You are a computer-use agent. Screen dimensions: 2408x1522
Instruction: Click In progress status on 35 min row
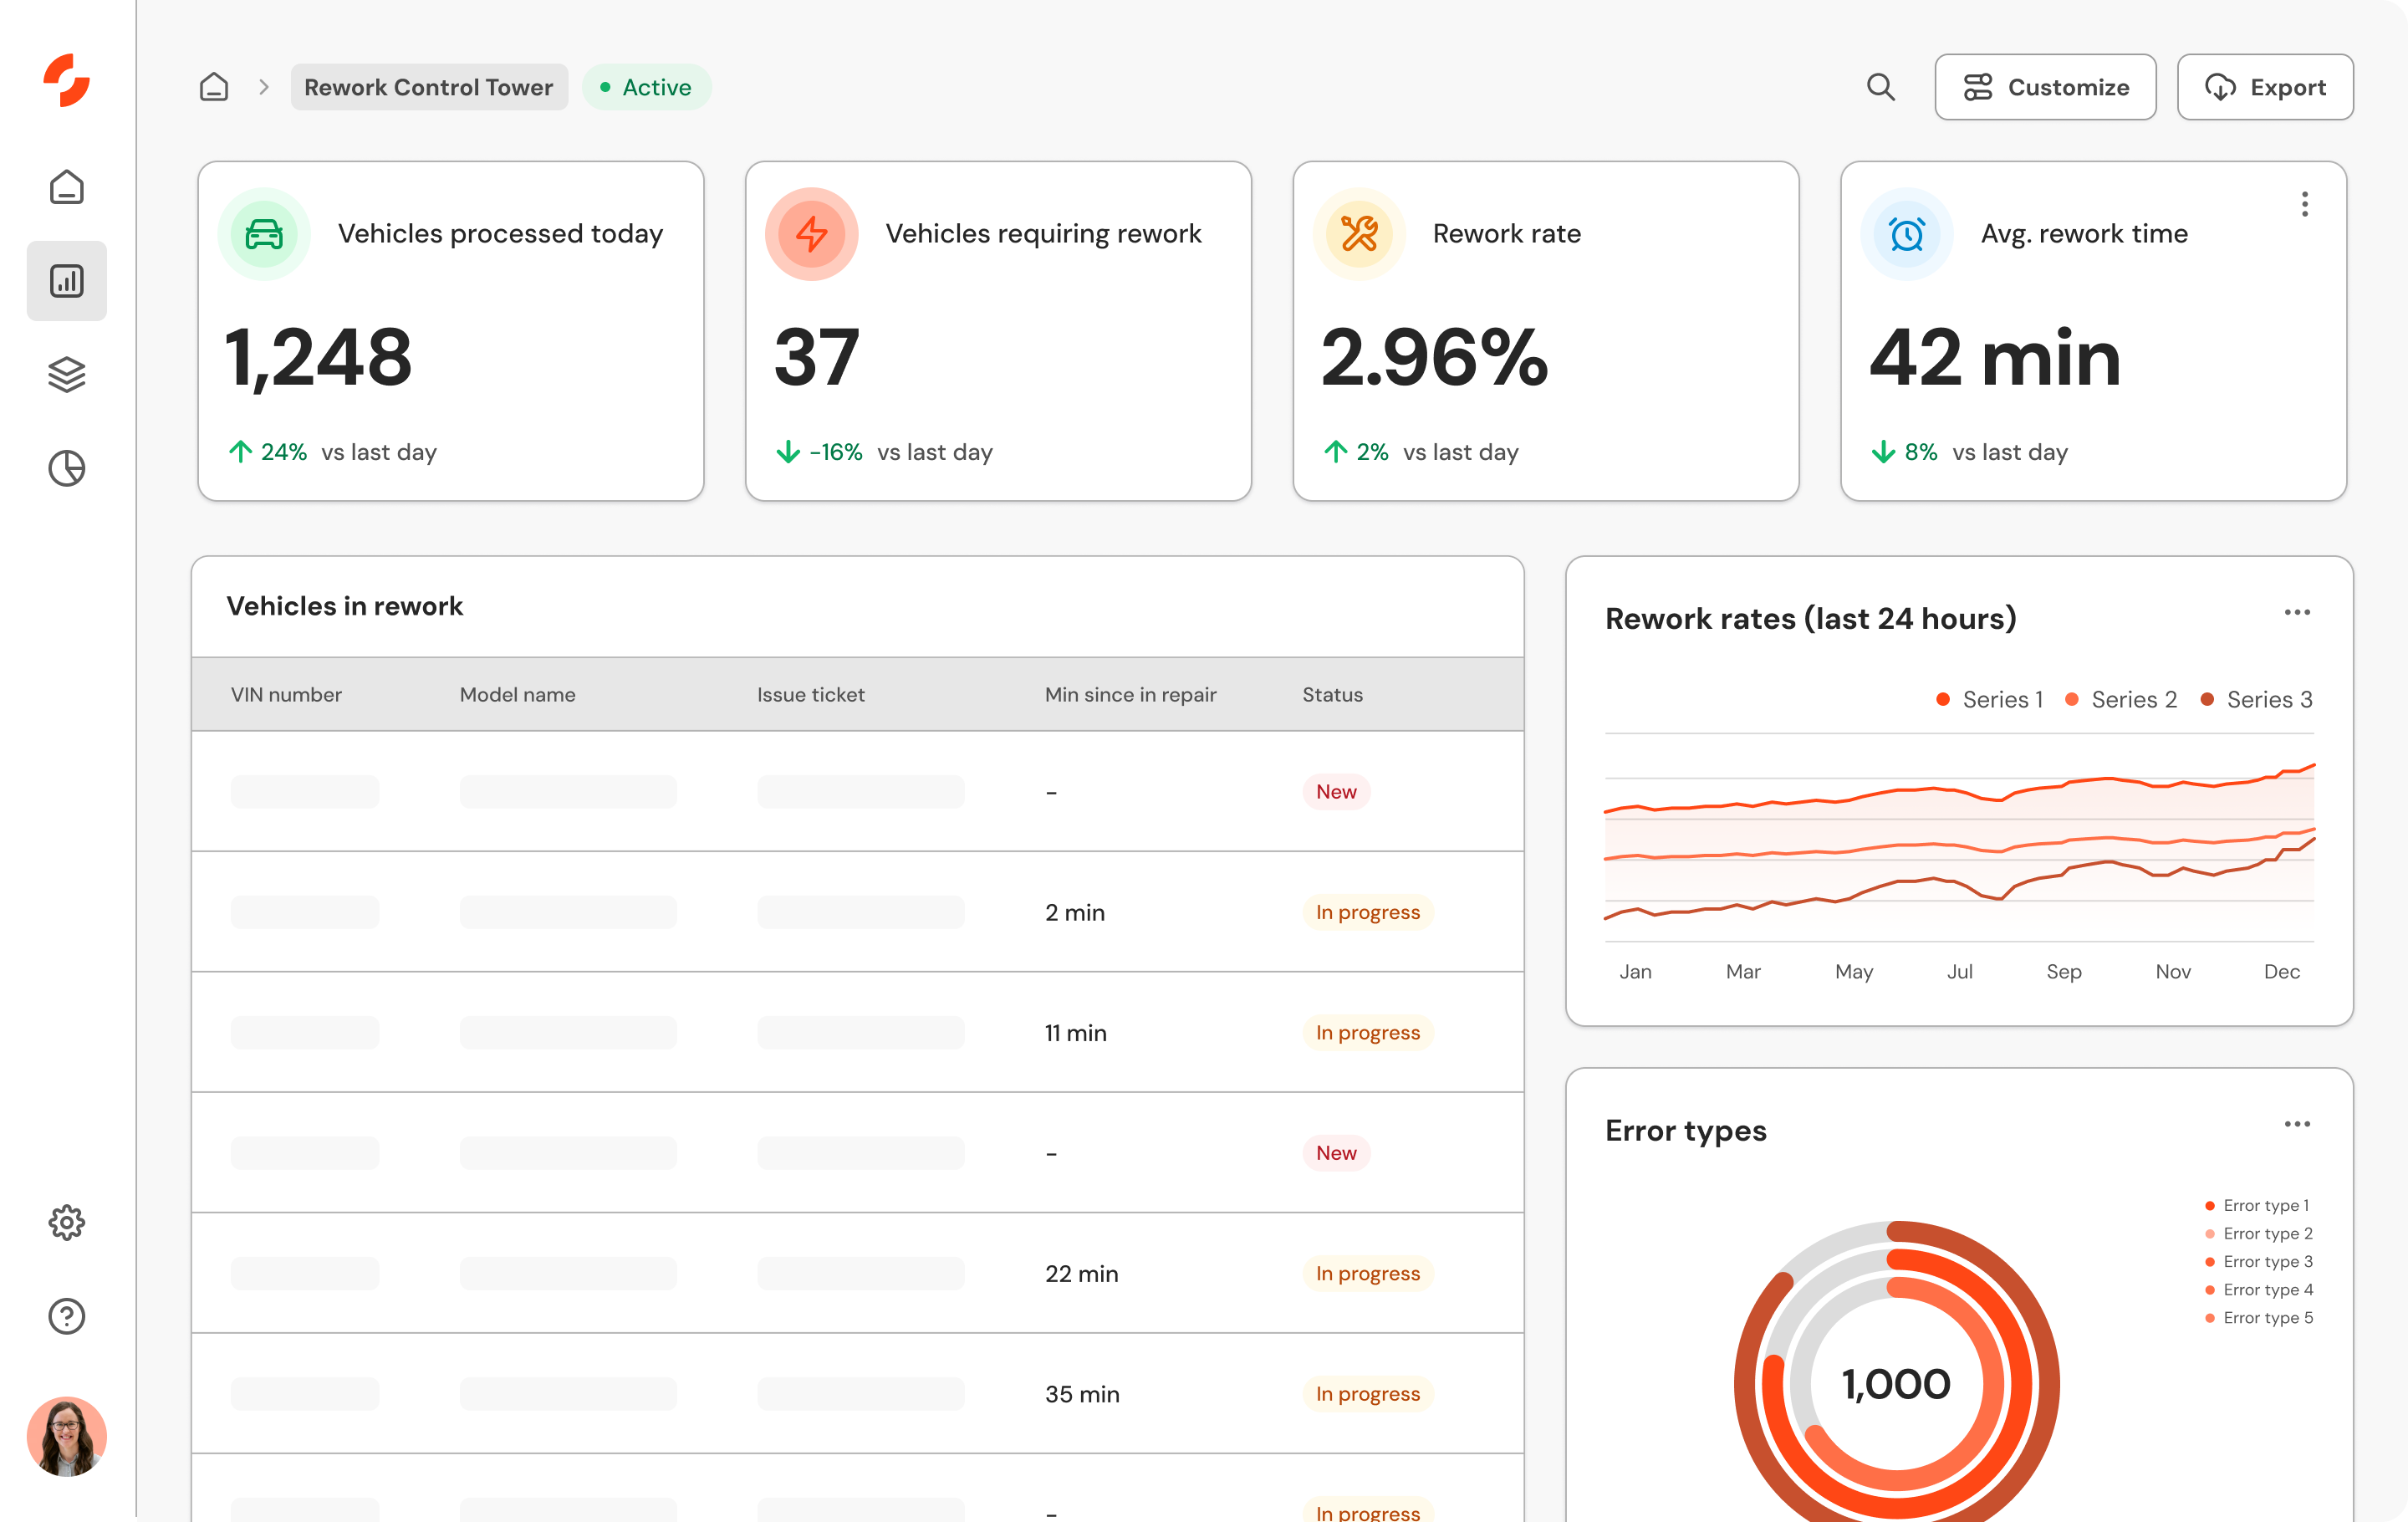[x=1367, y=1393]
